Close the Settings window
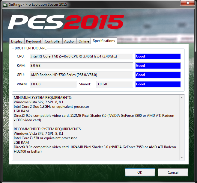This screenshot has height=183, width=197. 188,3
